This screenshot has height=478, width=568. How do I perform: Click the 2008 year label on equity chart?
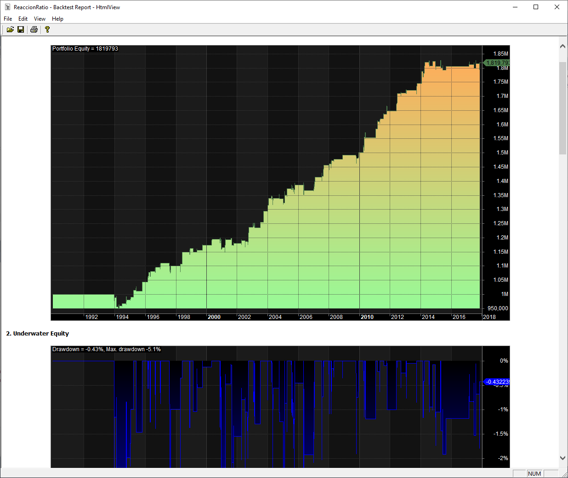point(336,317)
